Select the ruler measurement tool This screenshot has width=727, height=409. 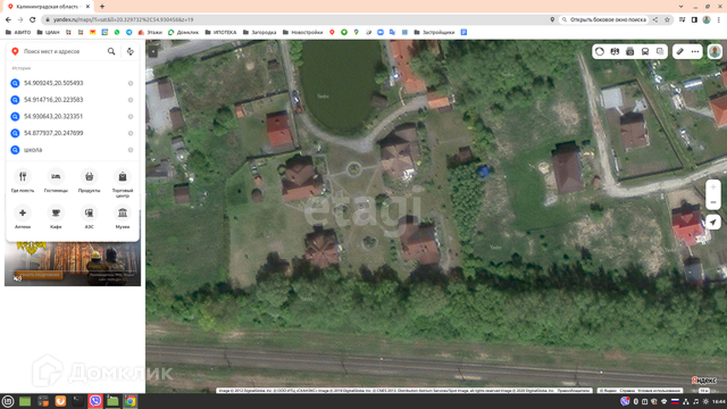[x=680, y=51]
